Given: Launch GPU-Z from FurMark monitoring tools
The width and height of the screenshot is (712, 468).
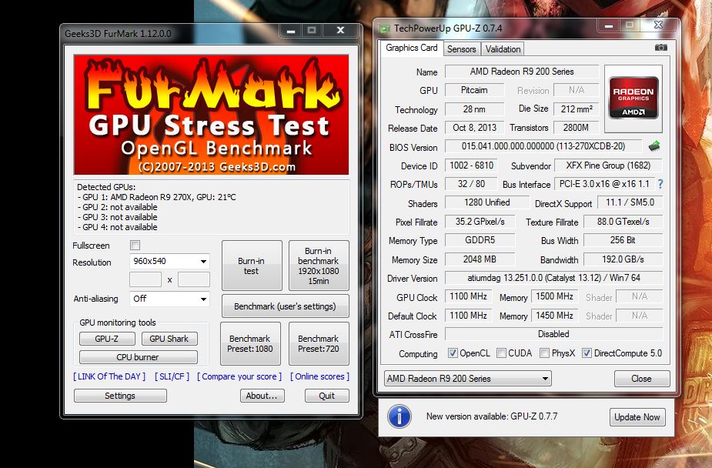Looking at the screenshot, I should (x=107, y=339).
